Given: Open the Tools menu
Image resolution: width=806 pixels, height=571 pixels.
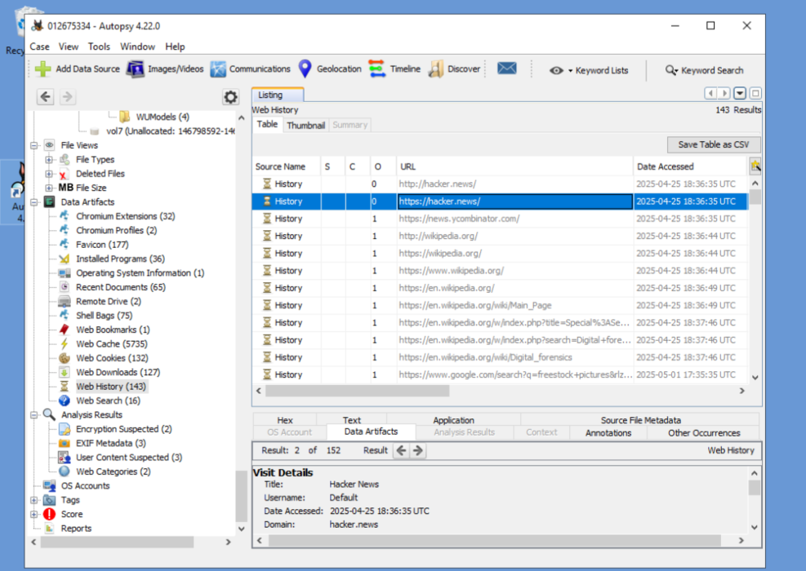Looking at the screenshot, I should click(x=99, y=46).
